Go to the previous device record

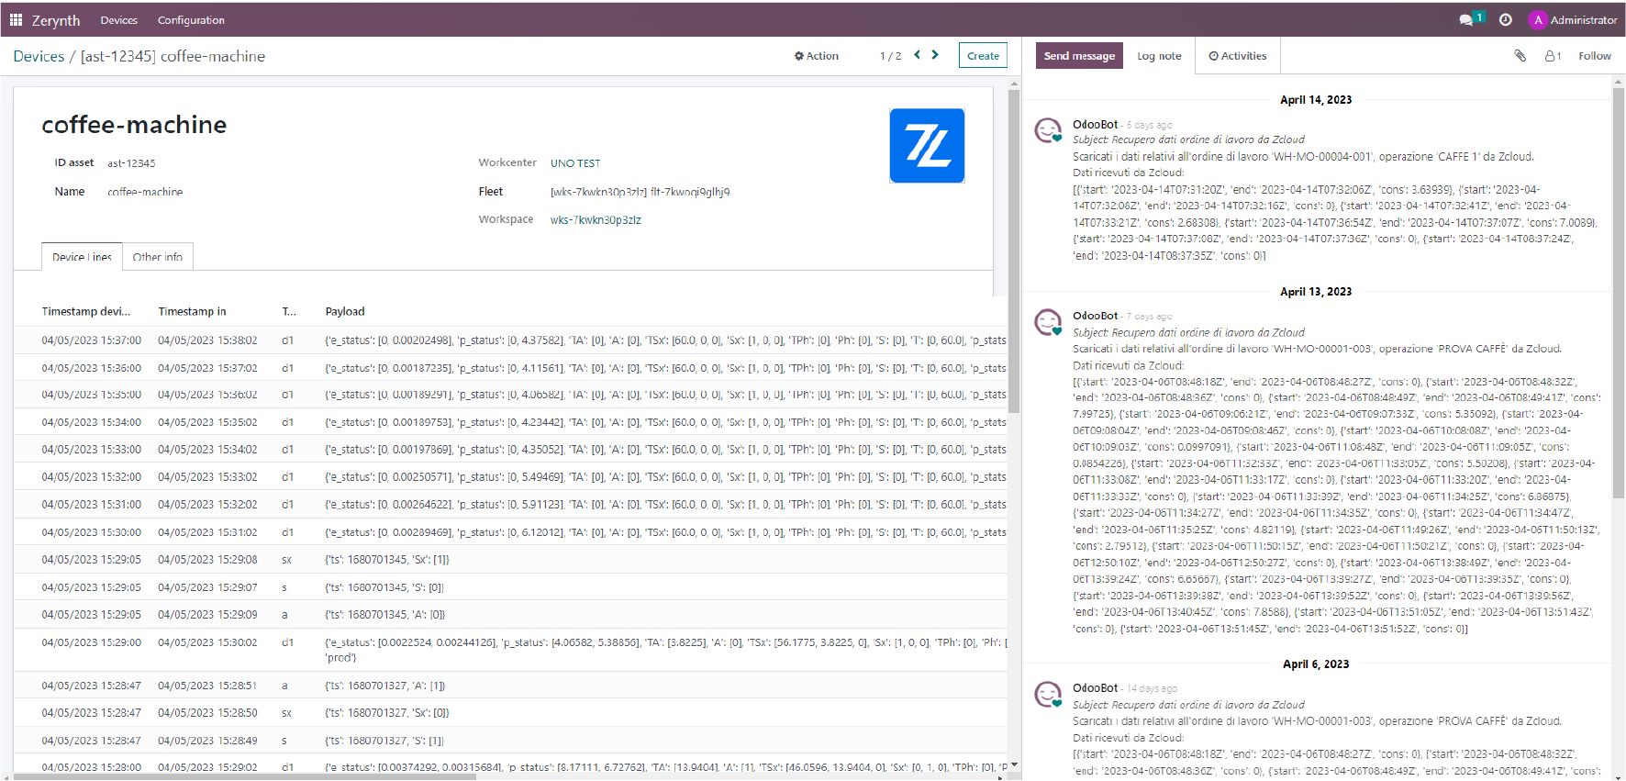(x=917, y=55)
